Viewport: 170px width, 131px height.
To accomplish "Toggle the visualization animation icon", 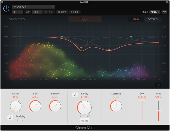I will click(158, 85).
